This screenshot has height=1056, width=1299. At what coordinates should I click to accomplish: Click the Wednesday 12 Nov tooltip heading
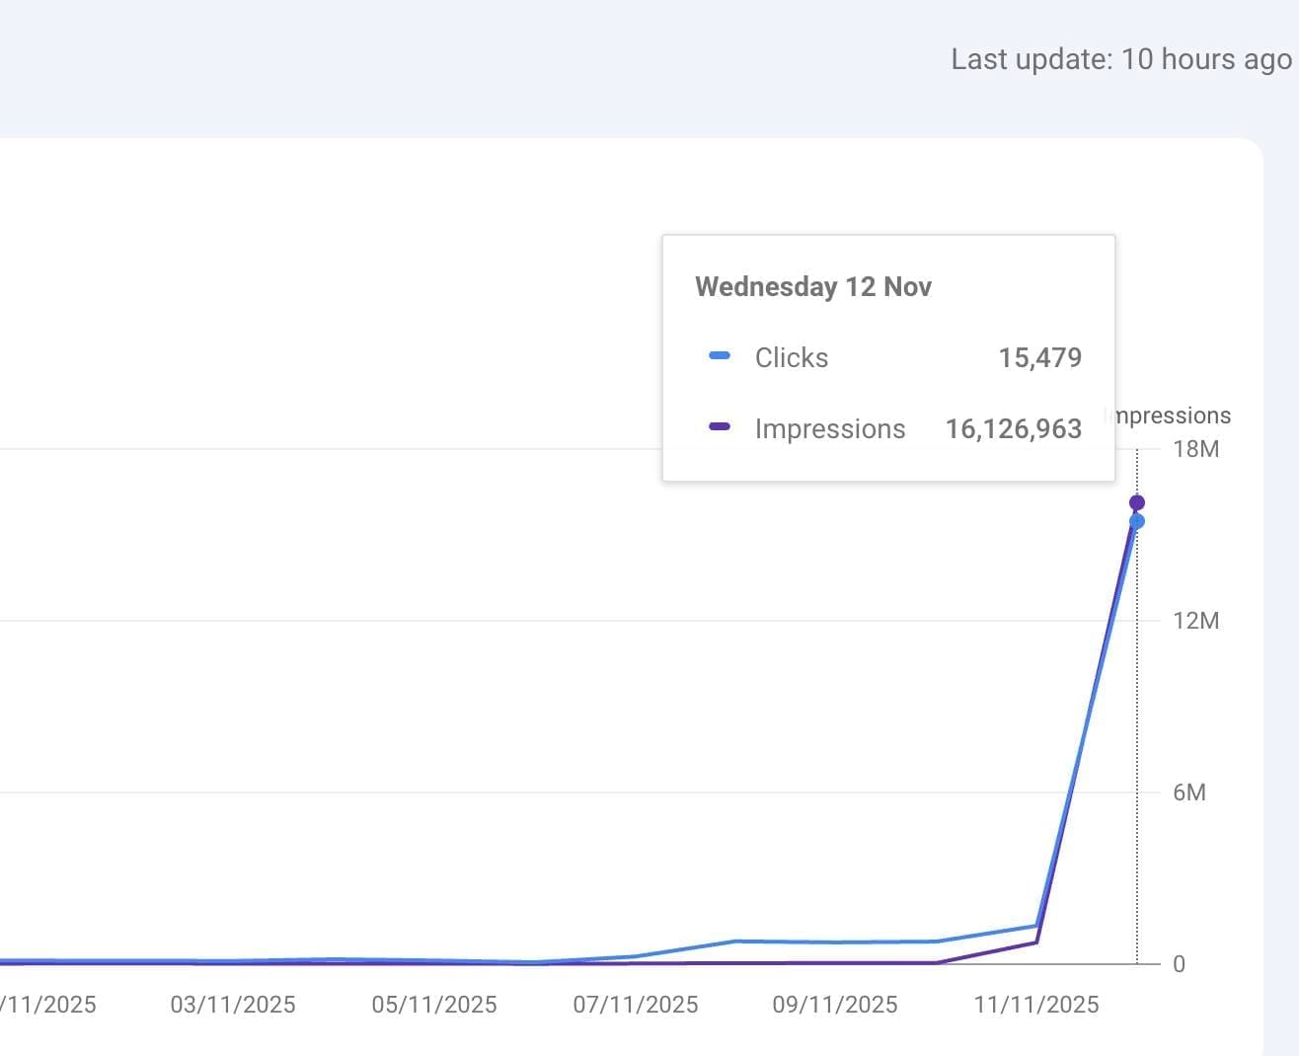(813, 286)
